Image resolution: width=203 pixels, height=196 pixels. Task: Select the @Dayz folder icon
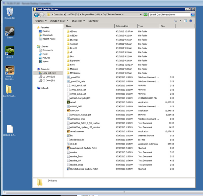click(68, 31)
